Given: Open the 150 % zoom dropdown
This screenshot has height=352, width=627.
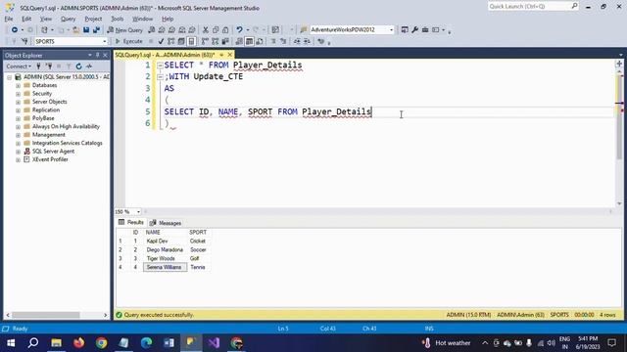Looking at the screenshot, I should tap(138, 211).
